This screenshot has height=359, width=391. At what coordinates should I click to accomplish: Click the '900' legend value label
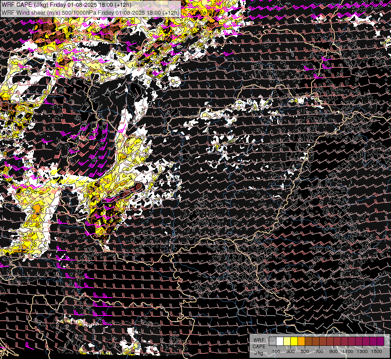(333, 351)
